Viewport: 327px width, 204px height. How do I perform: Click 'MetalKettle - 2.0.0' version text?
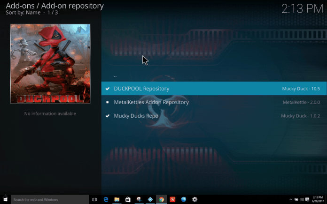pos(301,102)
